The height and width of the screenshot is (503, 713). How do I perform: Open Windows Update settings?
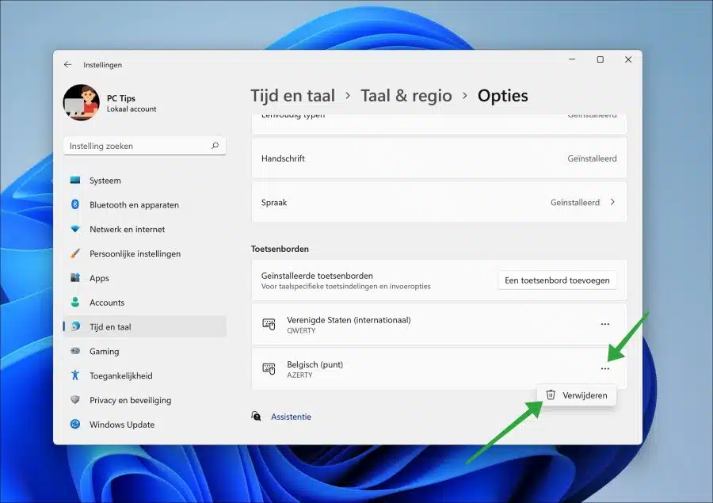145,425
